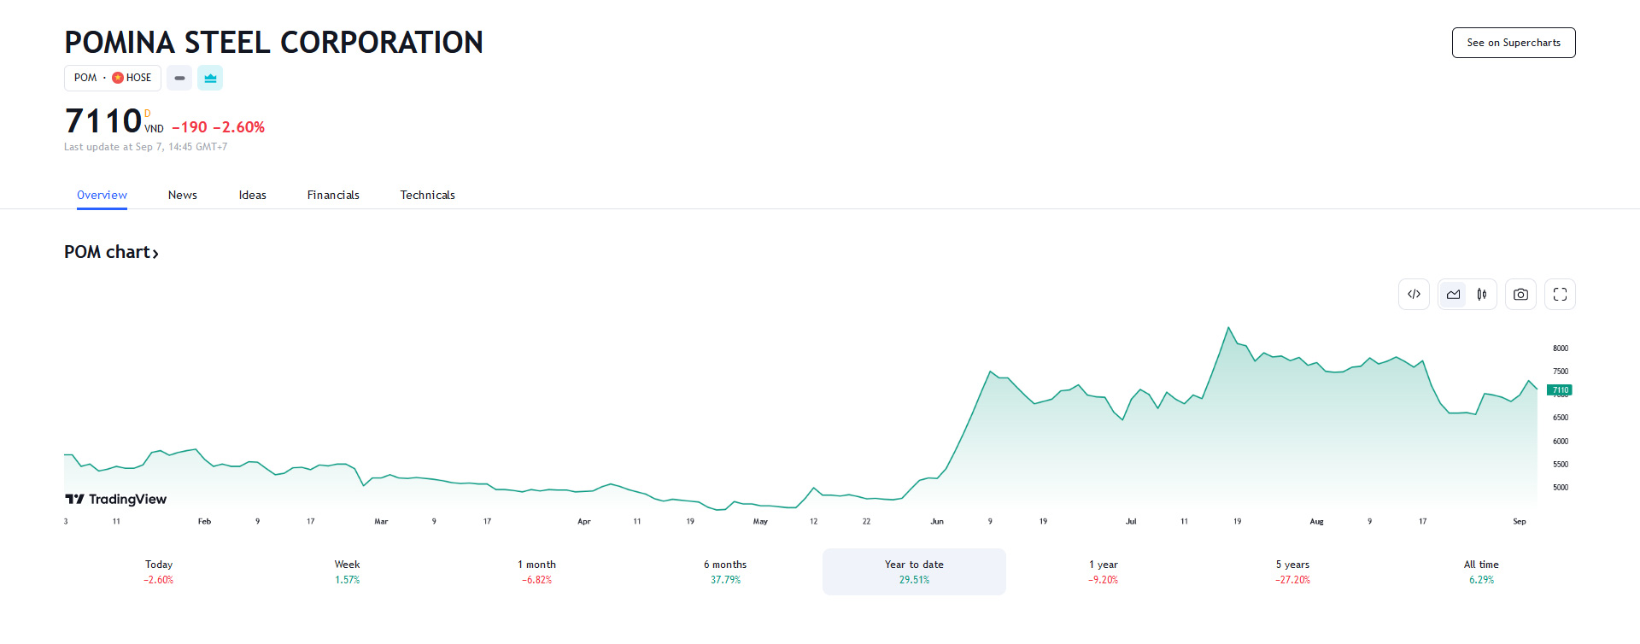Screen dimensions: 1640x644
Task: Click the HOSE exchange flag icon
Action: (x=118, y=78)
